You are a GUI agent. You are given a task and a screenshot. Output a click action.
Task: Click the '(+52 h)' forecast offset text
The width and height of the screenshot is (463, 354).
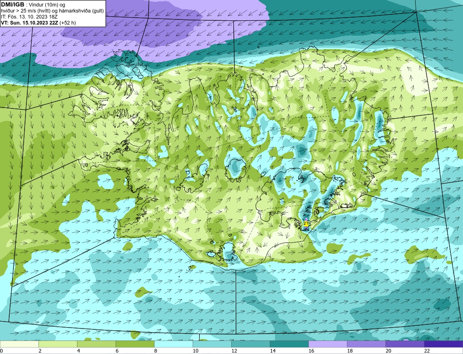point(68,23)
